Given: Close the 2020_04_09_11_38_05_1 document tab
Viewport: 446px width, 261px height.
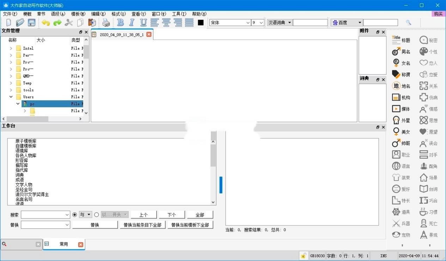Looking at the screenshot, I should pyautogui.click(x=149, y=34).
